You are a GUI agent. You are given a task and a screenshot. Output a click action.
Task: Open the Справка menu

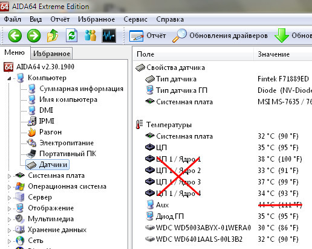[x=170, y=19]
